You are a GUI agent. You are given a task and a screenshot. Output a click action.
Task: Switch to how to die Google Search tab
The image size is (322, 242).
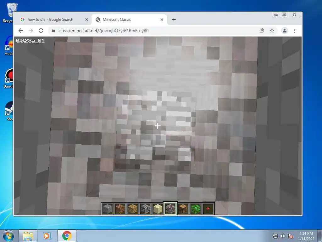50,20
